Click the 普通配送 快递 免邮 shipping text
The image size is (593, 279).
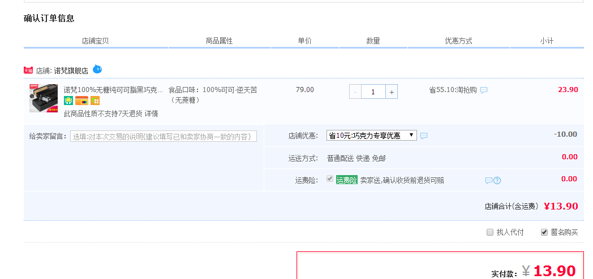click(356, 158)
